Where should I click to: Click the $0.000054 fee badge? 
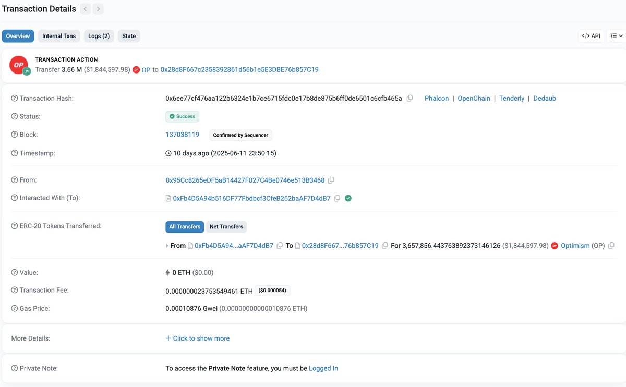(x=273, y=291)
